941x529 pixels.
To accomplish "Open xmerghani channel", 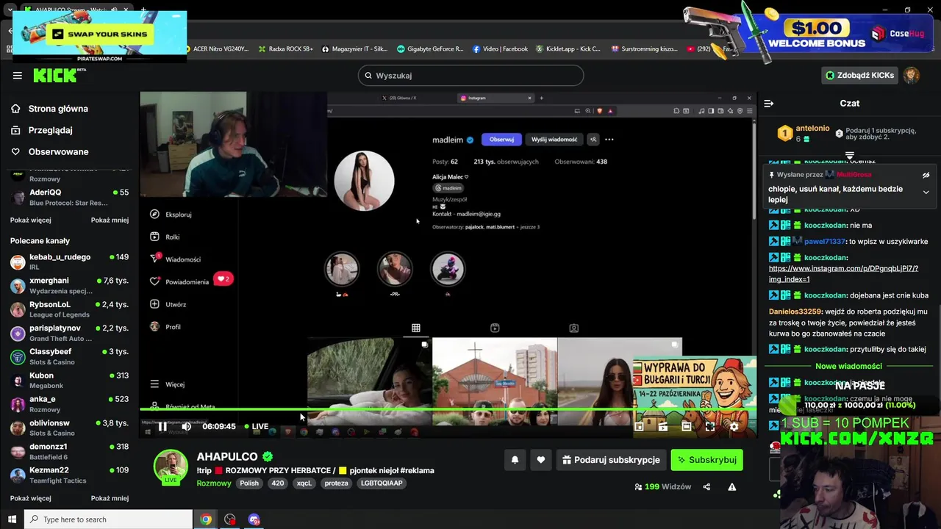I will tap(70, 285).
